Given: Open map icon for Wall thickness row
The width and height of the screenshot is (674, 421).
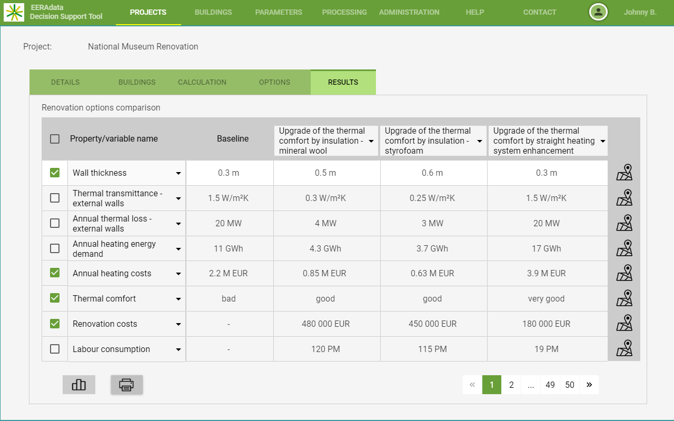Looking at the screenshot, I should (x=624, y=173).
